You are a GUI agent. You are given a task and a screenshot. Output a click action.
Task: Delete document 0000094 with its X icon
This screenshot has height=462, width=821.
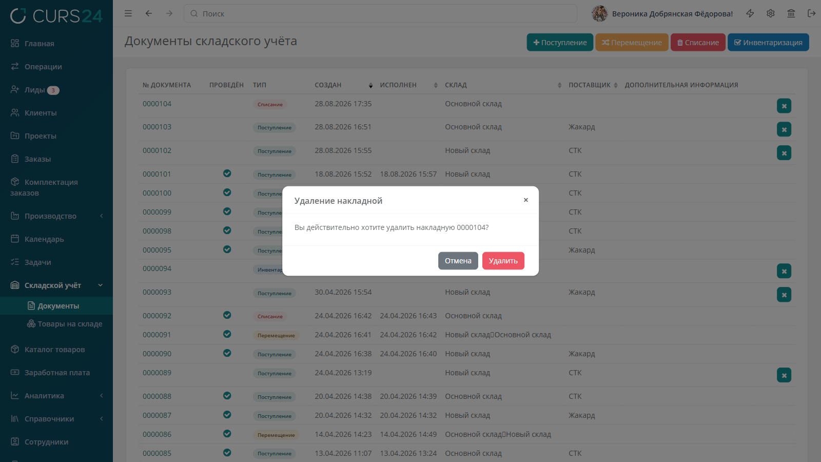coord(784,271)
